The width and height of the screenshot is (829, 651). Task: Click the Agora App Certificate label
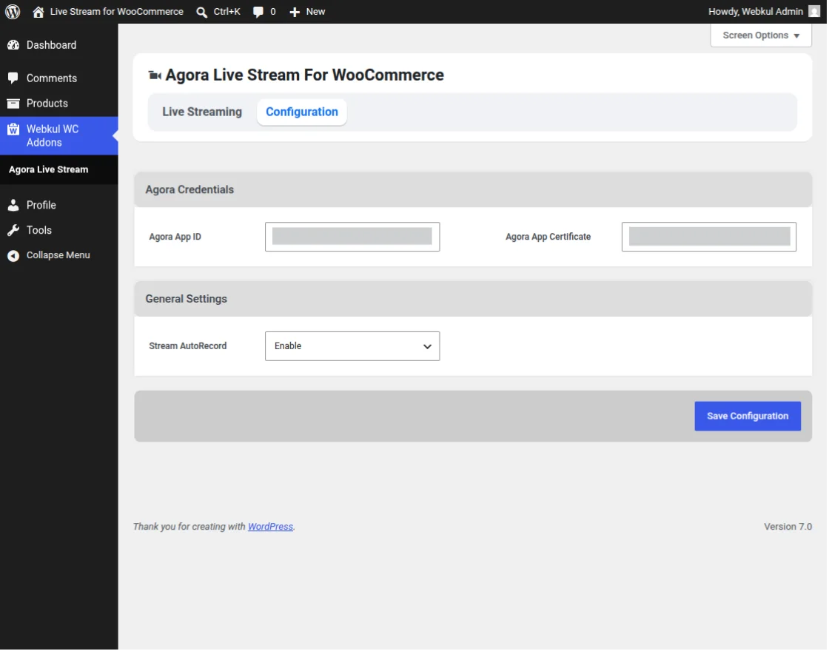(548, 237)
